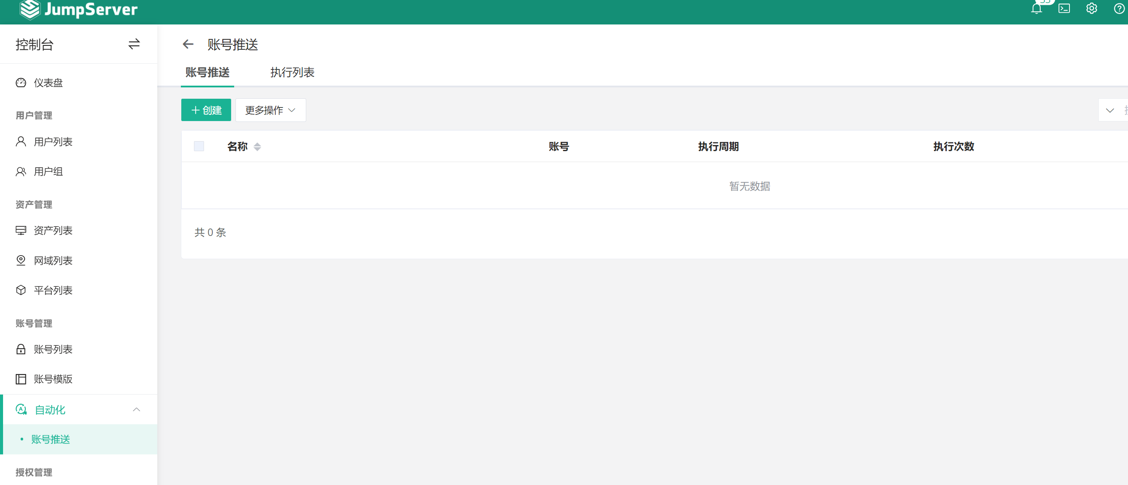Expand the search filter dropdown chevron
The image size is (1128, 485).
(1109, 111)
